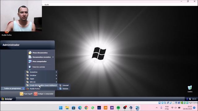Open orange JW app on taskbar

pyautogui.click(x=105, y=108)
